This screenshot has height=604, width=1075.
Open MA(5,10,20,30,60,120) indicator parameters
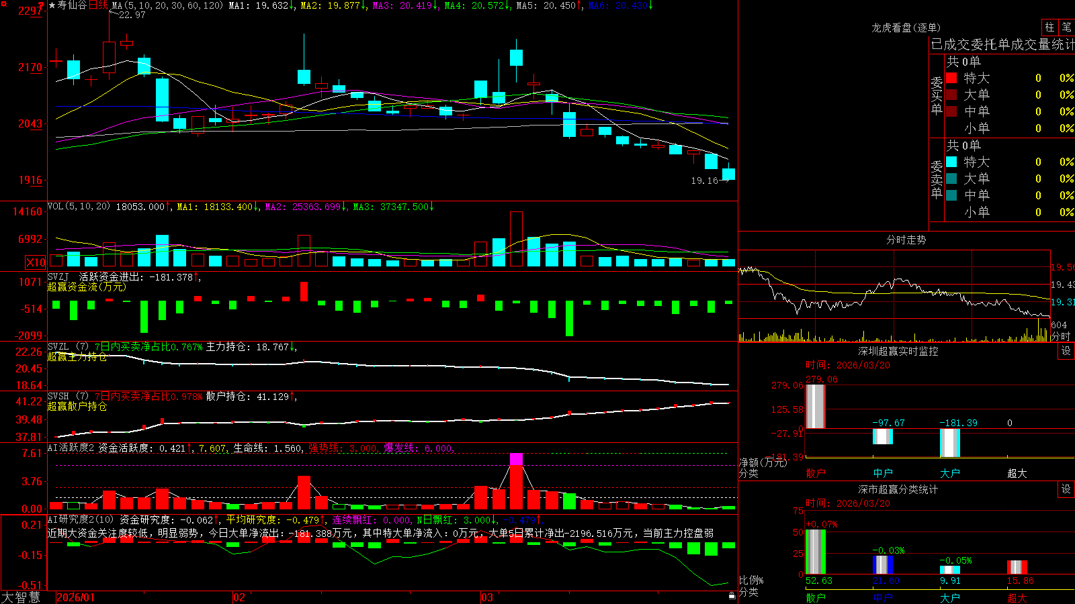(x=168, y=5)
